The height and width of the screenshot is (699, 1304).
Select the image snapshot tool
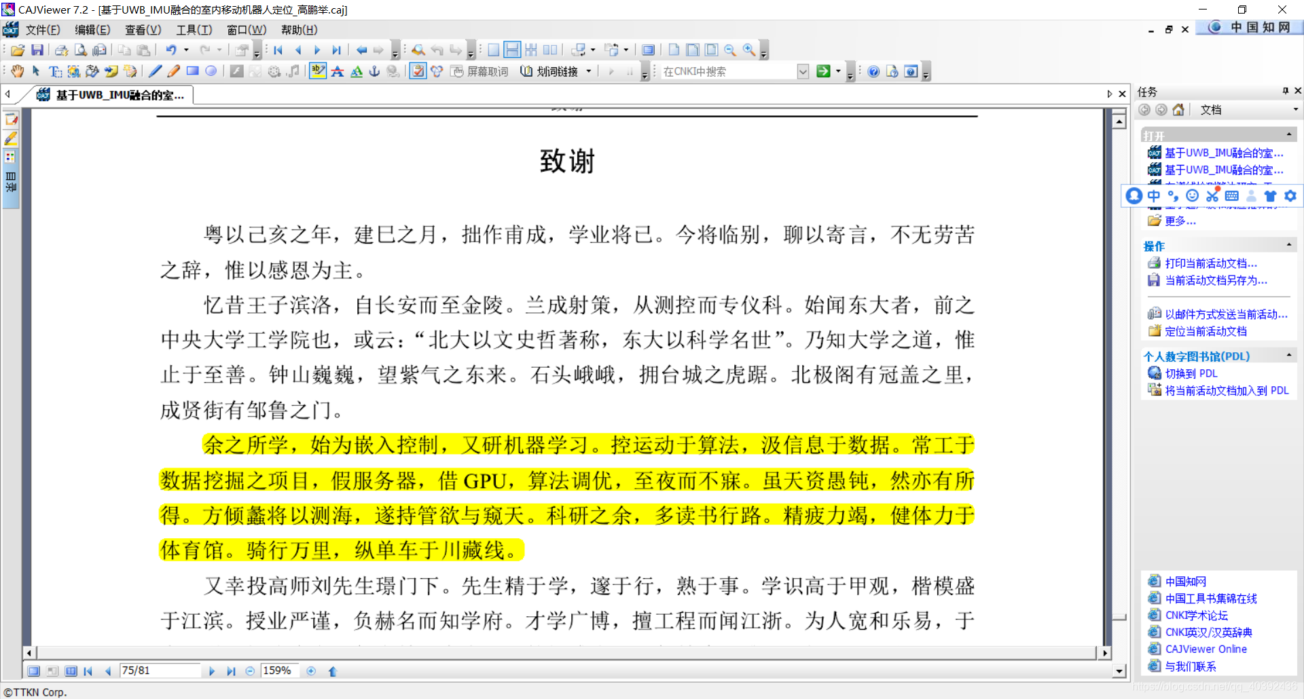(73, 71)
